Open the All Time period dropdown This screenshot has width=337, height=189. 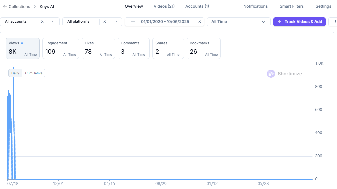(x=238, y=22)
